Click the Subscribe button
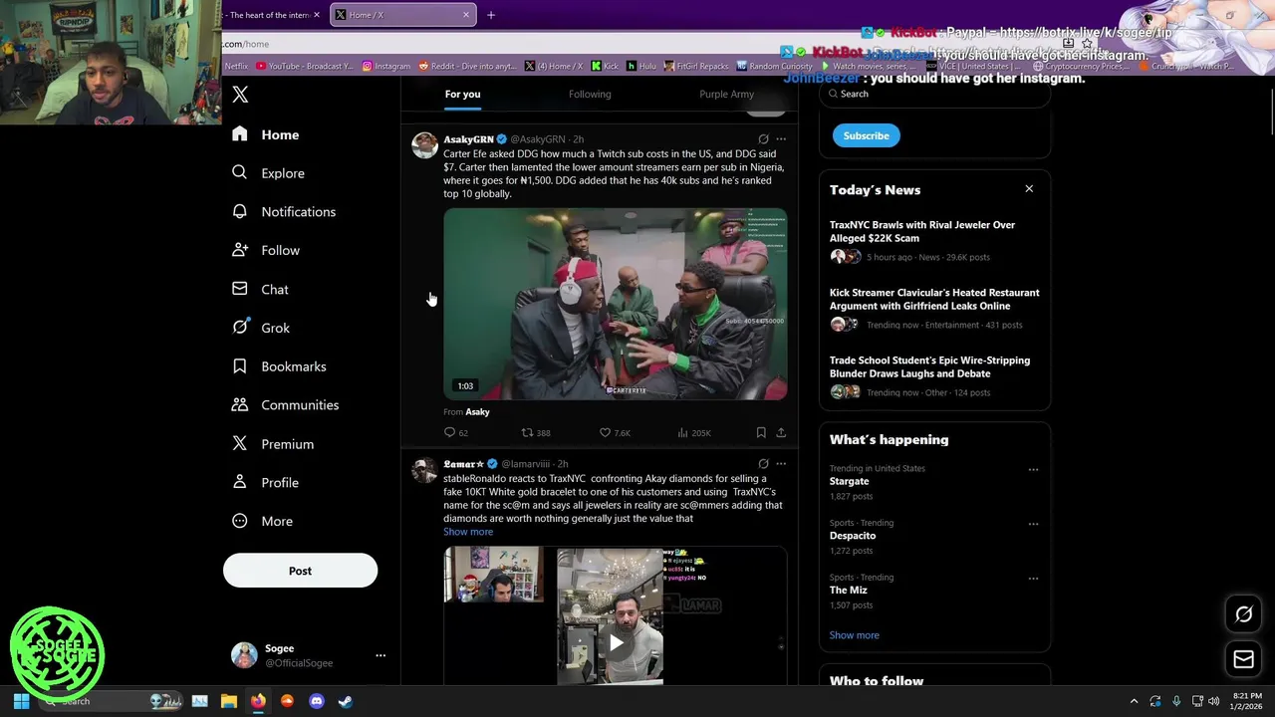The height and width of the screenshot is (717, 1275). click(867, 135)
